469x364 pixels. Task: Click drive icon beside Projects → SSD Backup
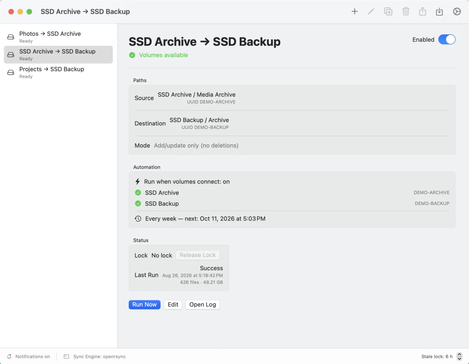point(11,72)
